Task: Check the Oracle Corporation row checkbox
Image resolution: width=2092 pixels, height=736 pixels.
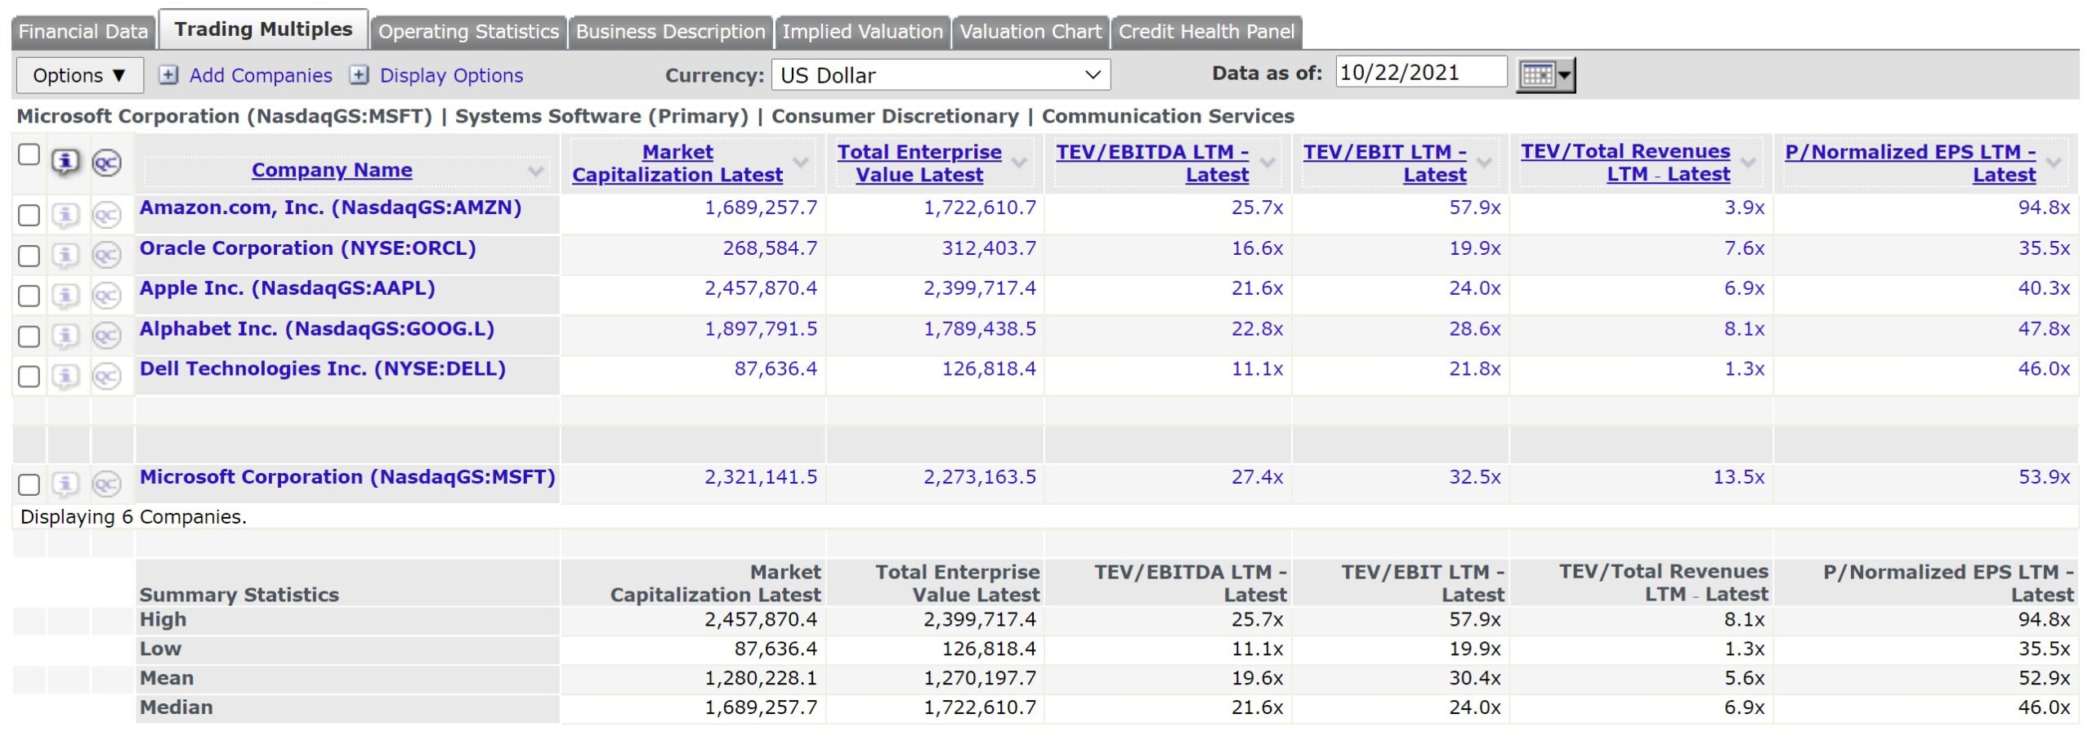Action: pyautogui.click(x=29, y=256)
